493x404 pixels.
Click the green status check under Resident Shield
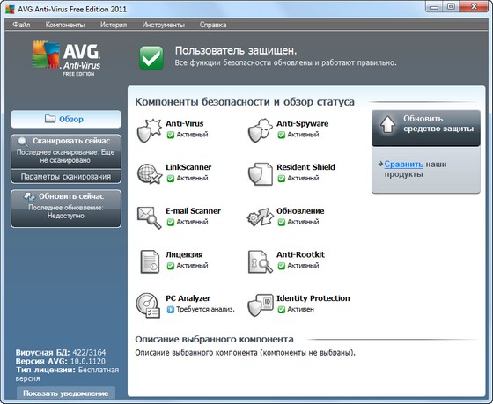click(x=282, y=179)
